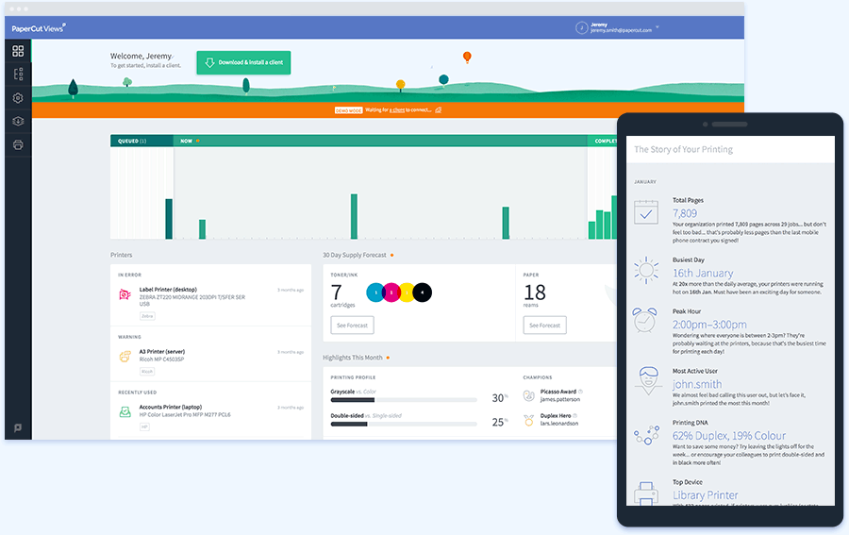
Task: Click the A3 Printer warning icon
Action: (x=125, y=357)
